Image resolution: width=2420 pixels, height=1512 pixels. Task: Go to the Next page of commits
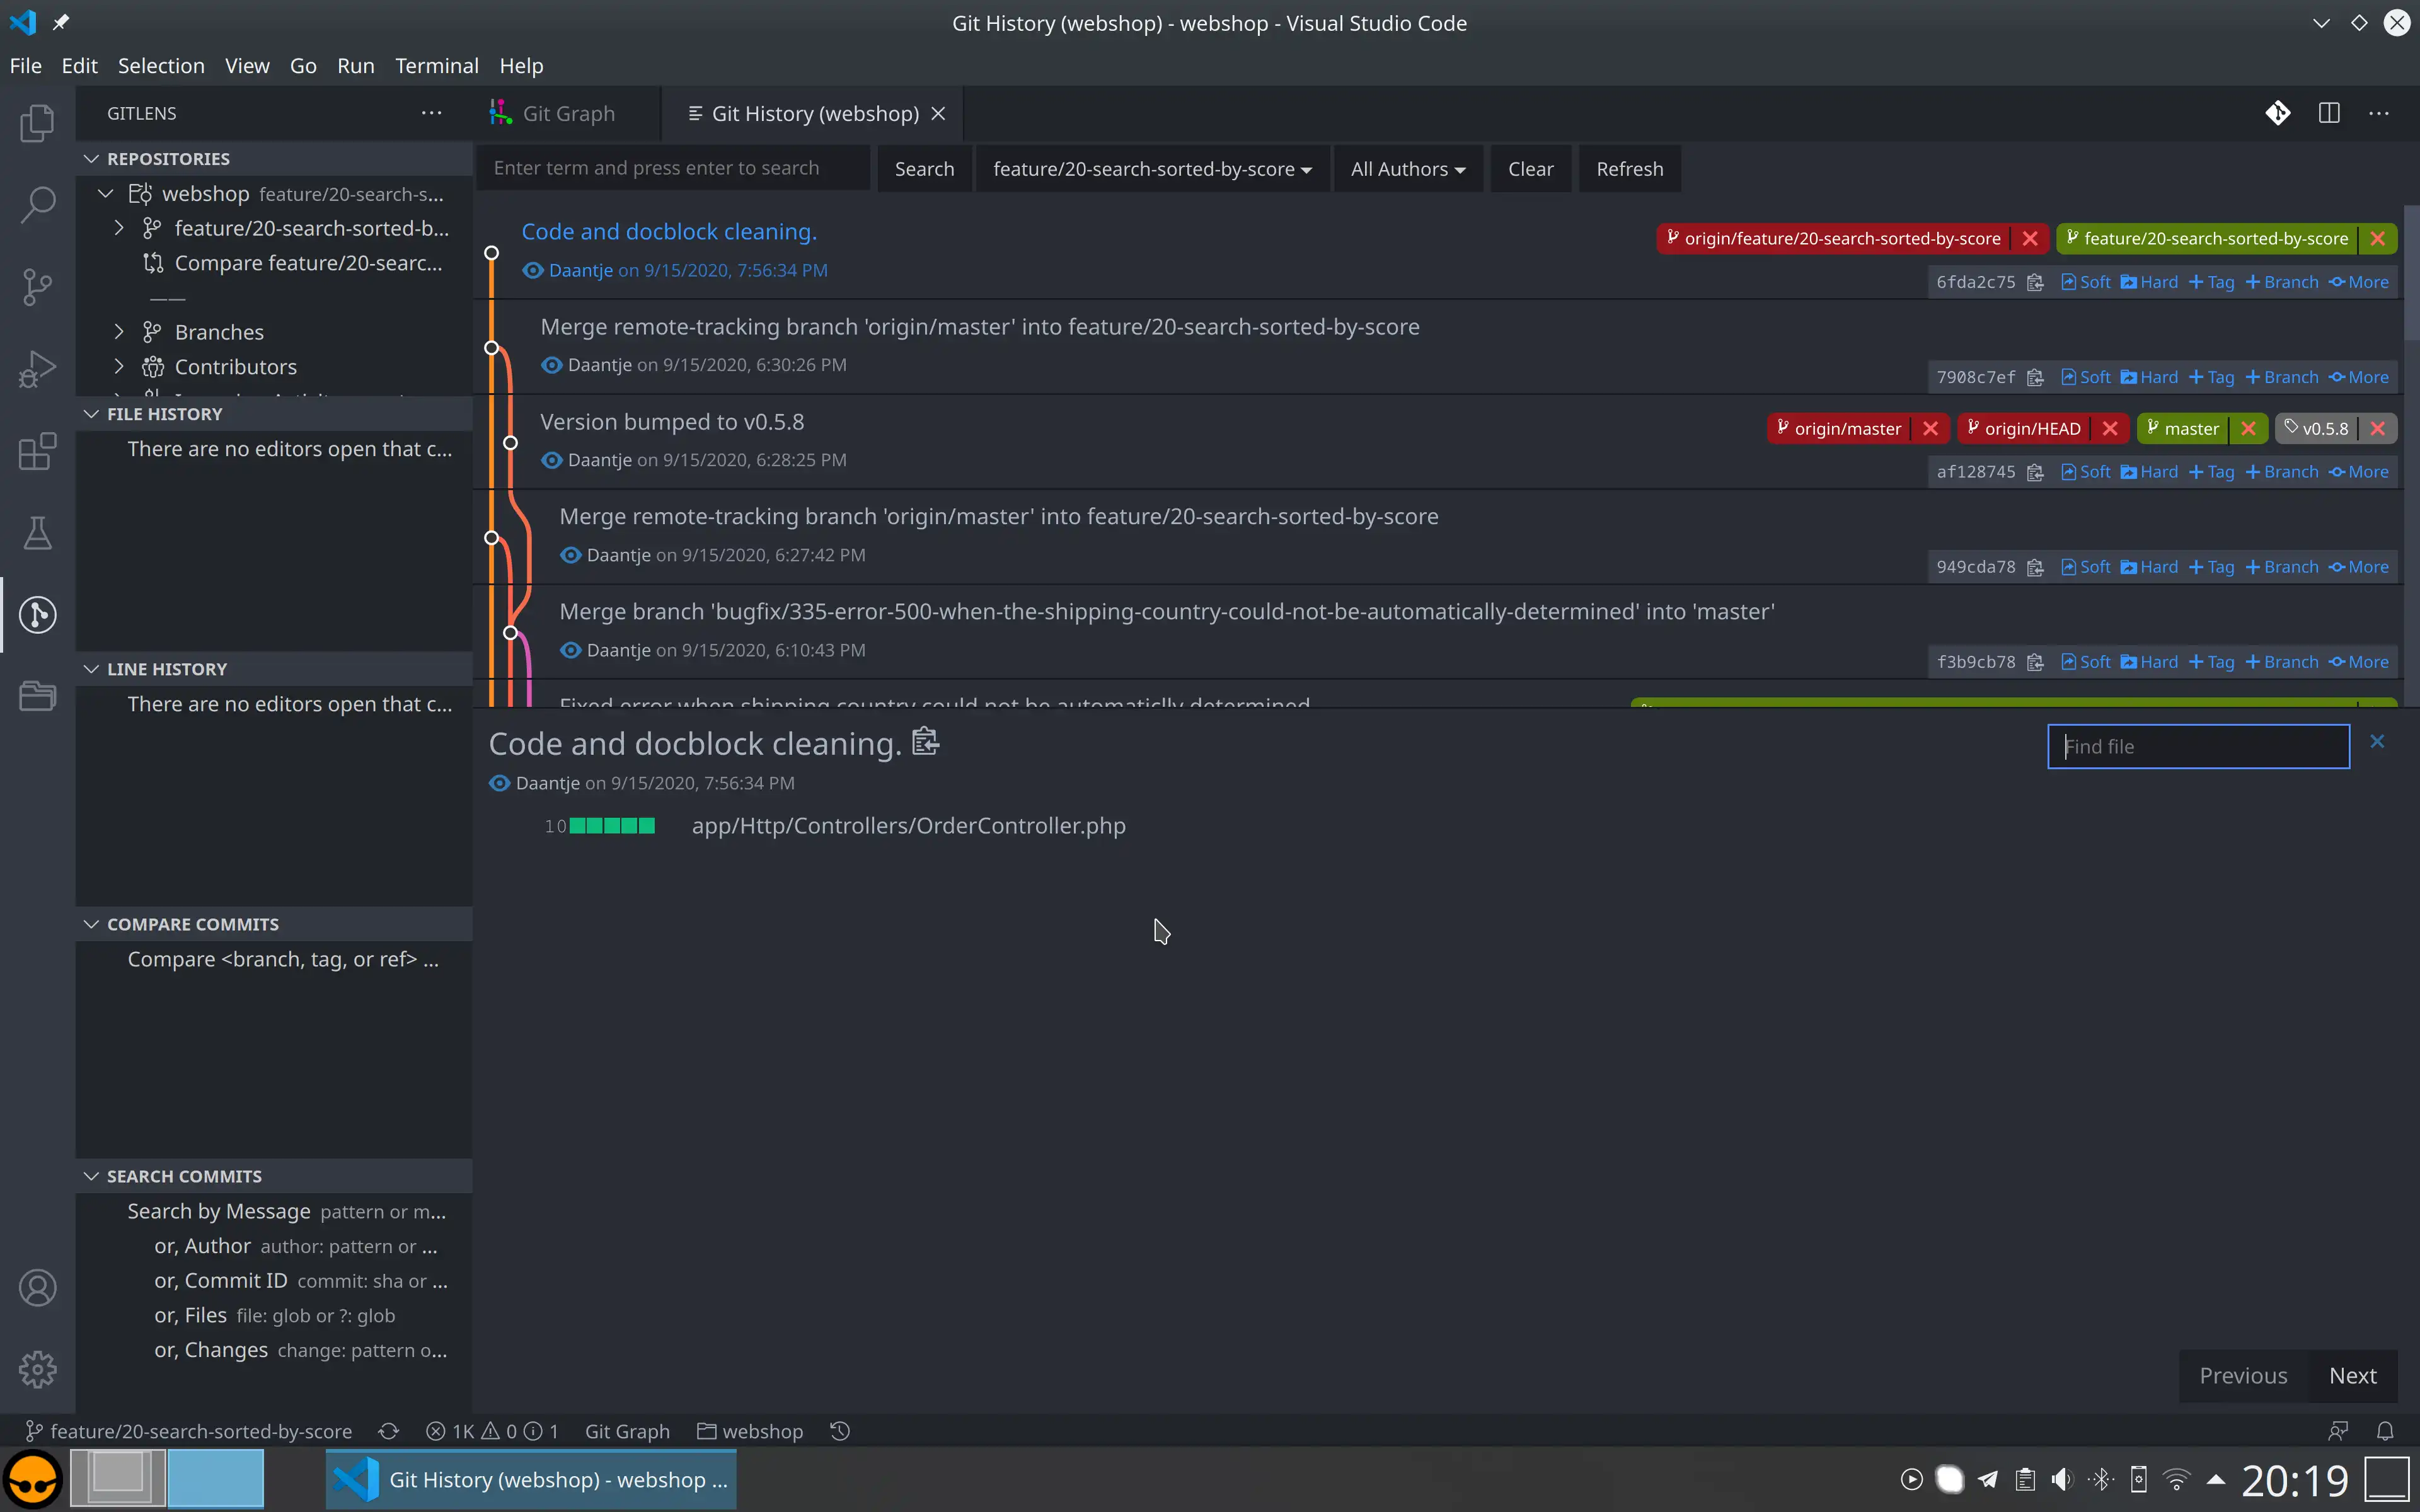(2352, 1376)
